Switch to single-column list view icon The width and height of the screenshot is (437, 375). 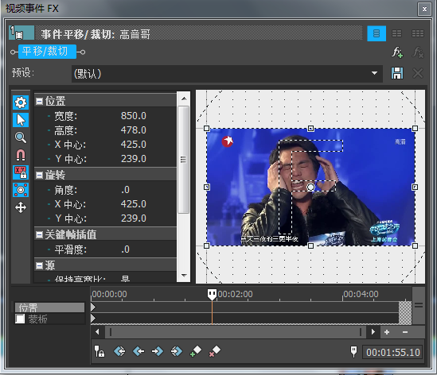pyautogui.click(x=377, y=33)
